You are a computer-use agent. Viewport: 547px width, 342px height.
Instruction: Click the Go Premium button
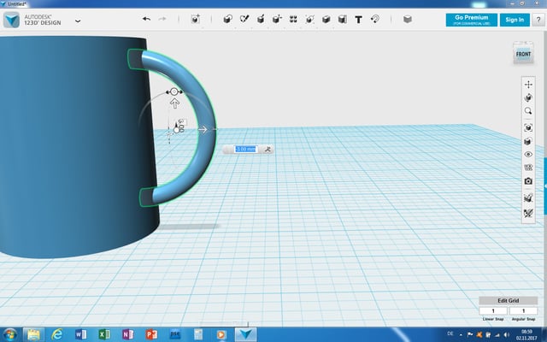coord(470,20)
